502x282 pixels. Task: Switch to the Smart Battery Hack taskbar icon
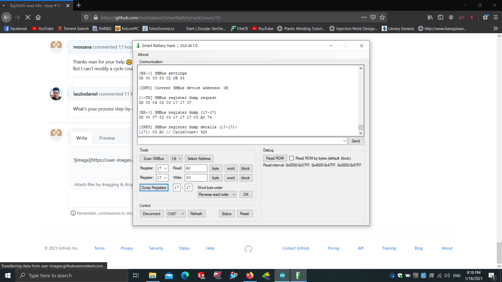(299, 275)
